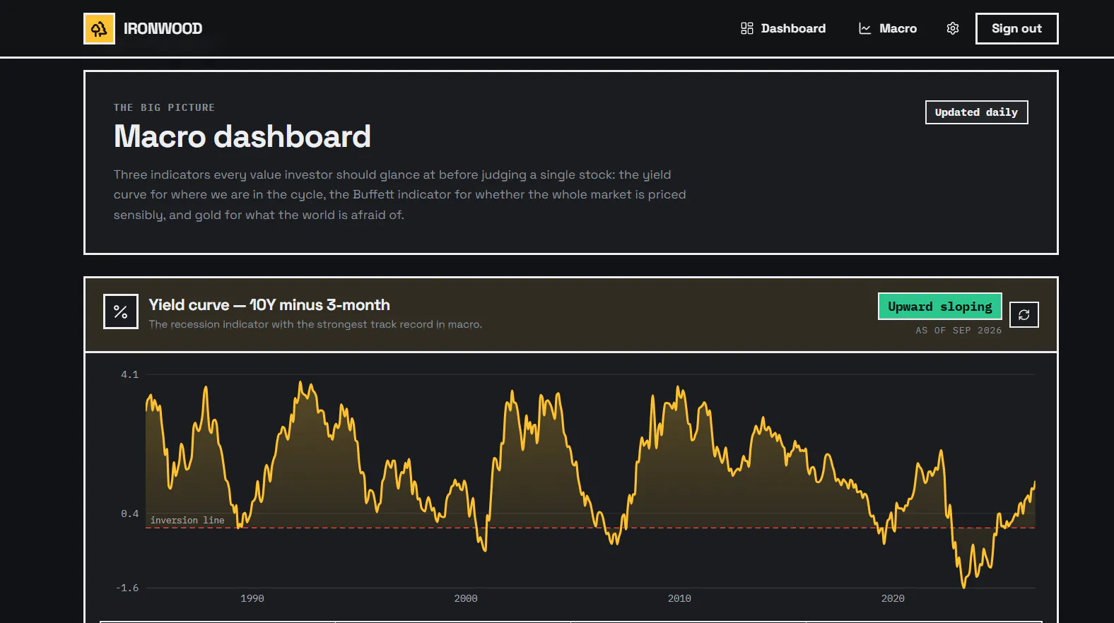This screenshot has width=1114, height=623.
Task: Click the IRONWOOD brand name
Action: [163, 29]
